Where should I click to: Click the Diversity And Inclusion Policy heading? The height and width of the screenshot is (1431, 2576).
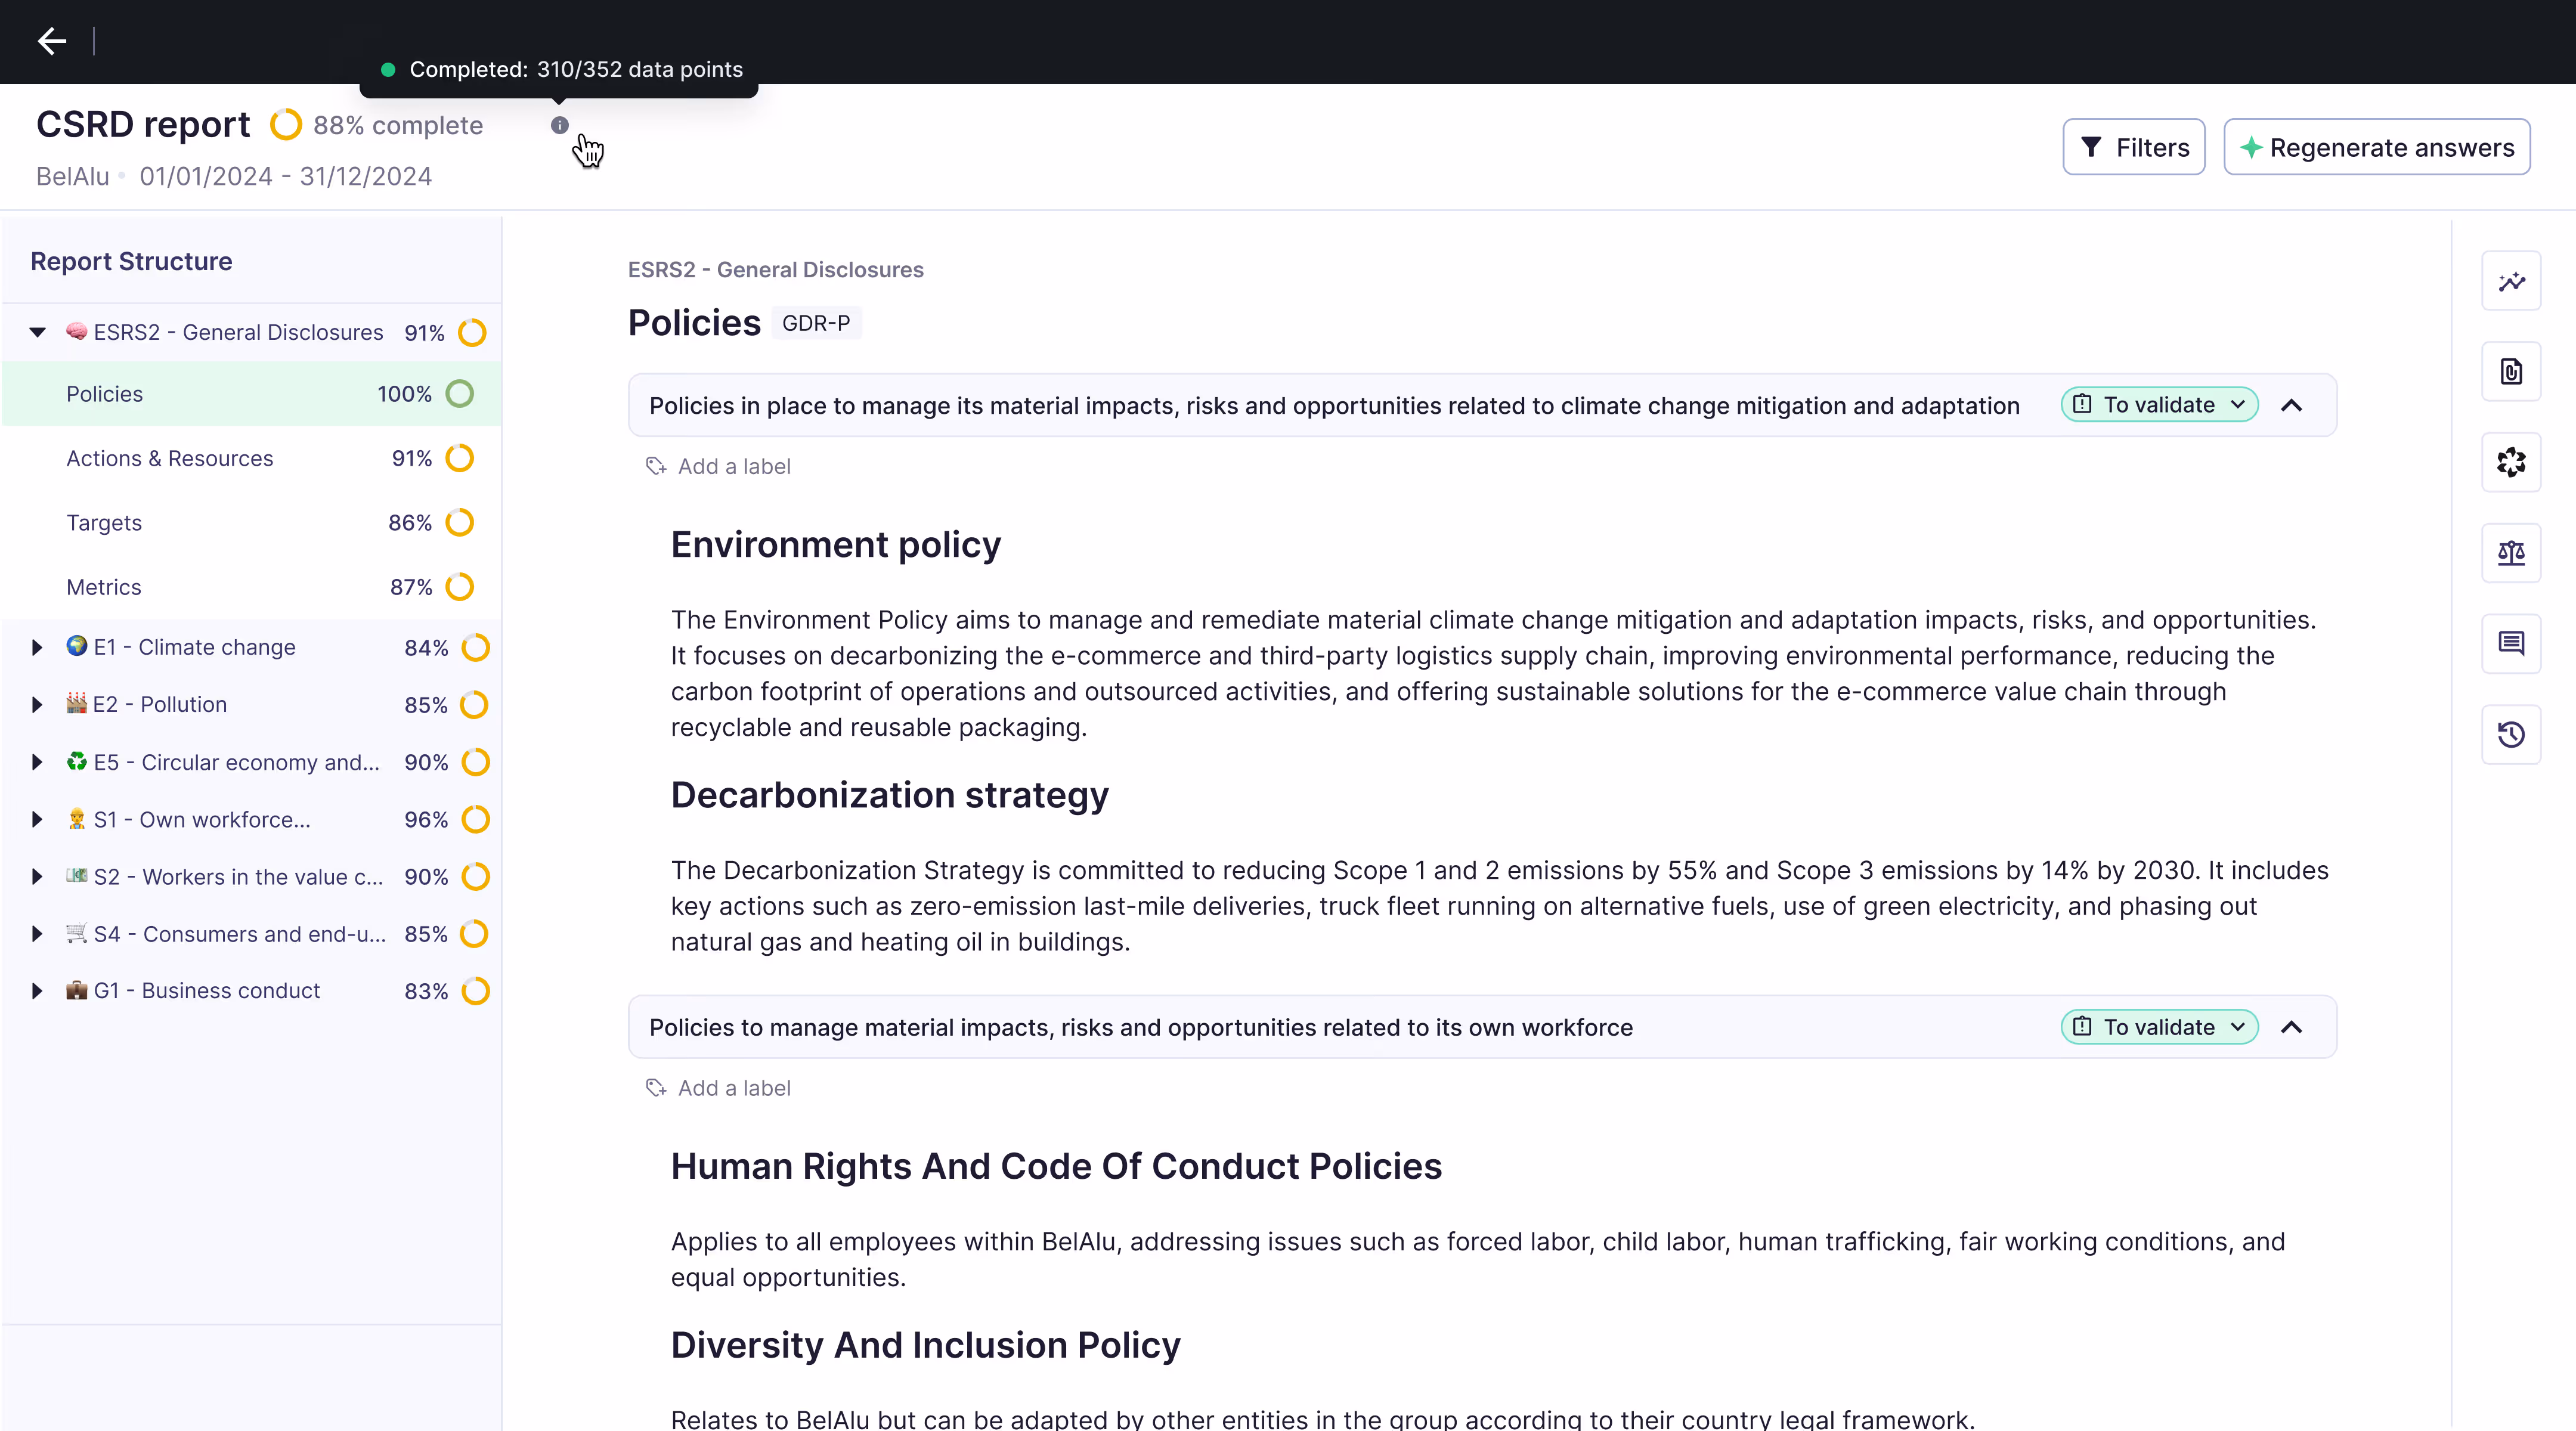tap(925, 1345)
